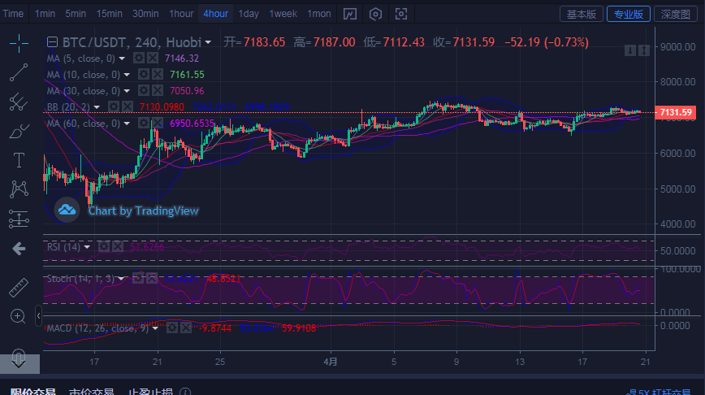Switch to the 30min interval
The image size is (705, 395).
(145, 14)
